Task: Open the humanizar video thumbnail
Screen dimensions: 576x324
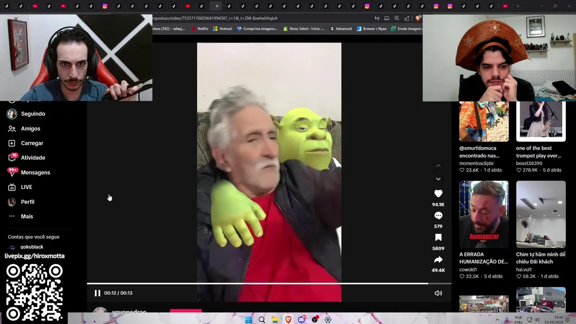Action: tap(484, 214)
